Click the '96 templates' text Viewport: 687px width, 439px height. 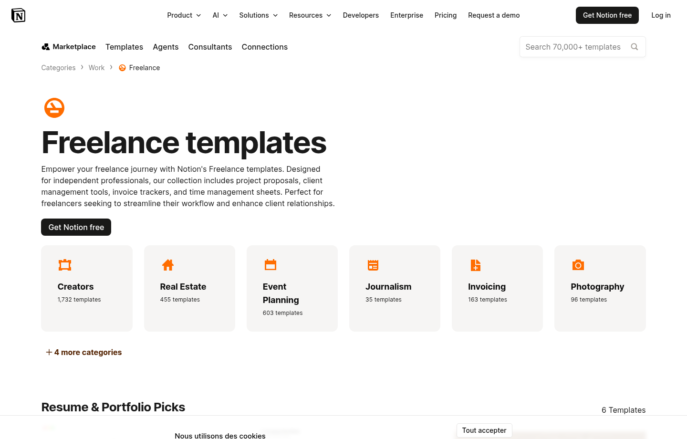tap(589, 300)
